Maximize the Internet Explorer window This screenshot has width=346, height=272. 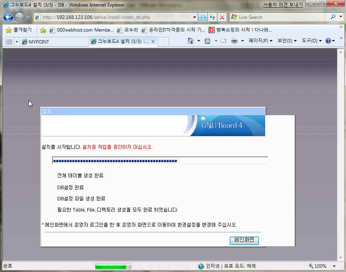pos(321,3)
